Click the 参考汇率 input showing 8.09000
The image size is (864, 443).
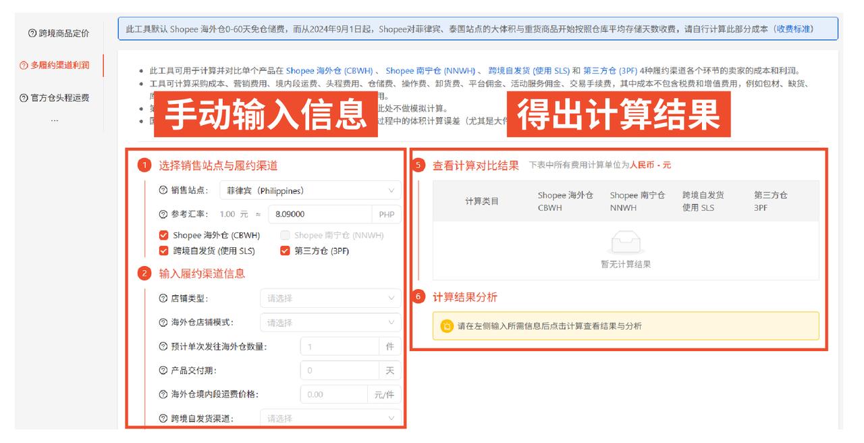[x=319, y=214]
